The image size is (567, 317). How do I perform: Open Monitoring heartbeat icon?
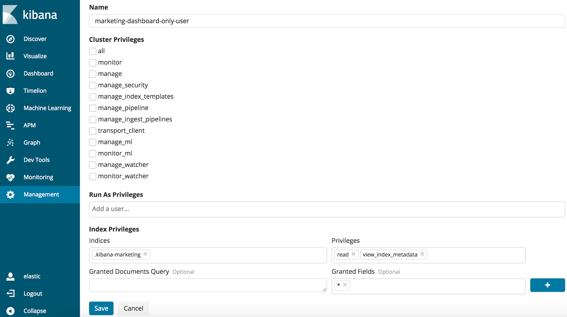(x=11, y=177)
